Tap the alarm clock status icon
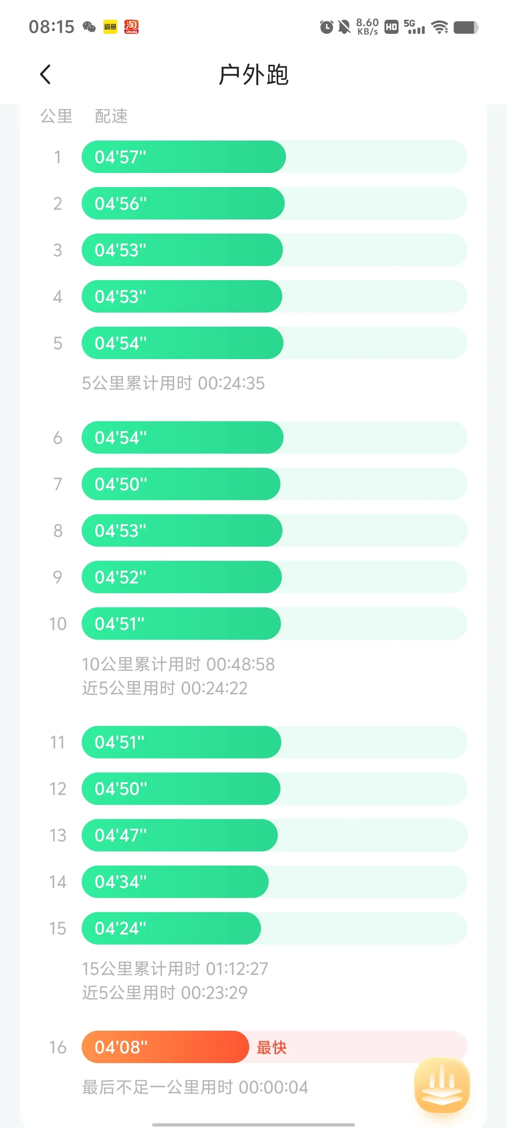The image size is (507, 1128). click(326, 27)
